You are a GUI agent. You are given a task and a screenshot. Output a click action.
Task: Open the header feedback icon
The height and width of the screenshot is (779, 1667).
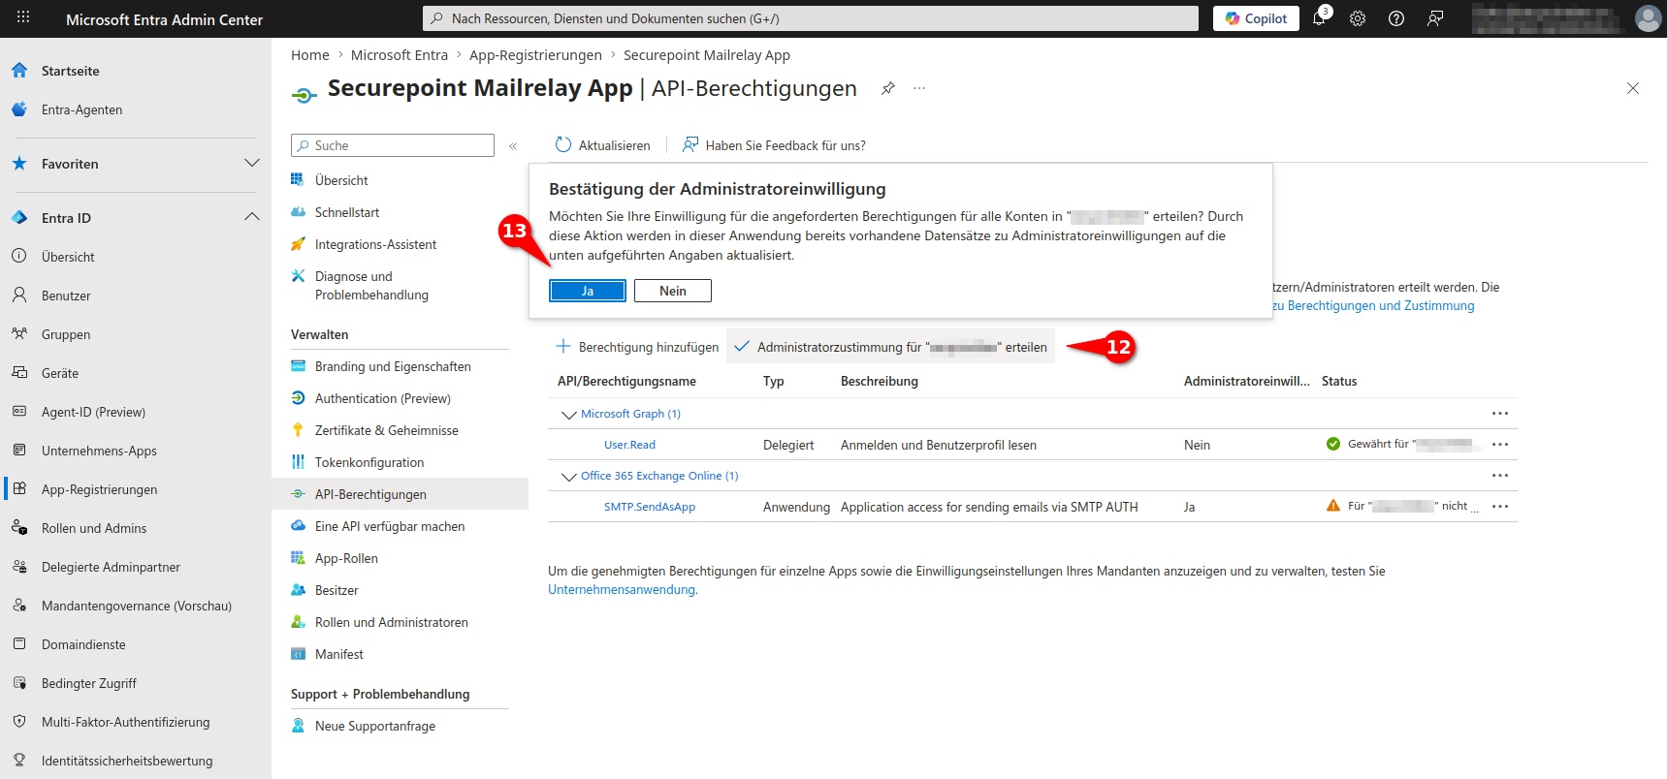point(1435,18)
